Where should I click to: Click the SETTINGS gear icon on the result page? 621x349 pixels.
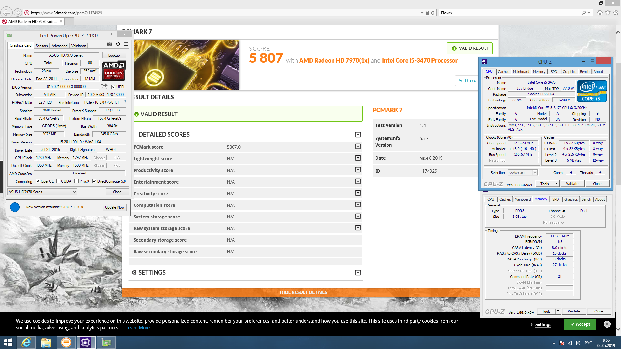[134, 272]
